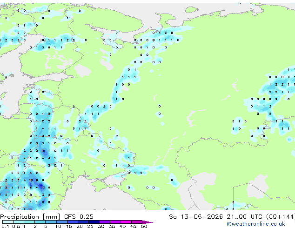
Task: Pick legend swatch between 25 and 30
Action: pyautogui.click(x=94, y=222)
